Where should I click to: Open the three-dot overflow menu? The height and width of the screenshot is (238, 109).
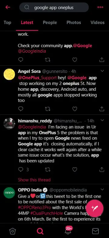pyautogui.click(x=100, y=7)
